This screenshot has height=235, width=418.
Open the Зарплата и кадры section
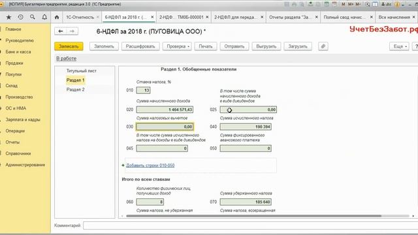click(23, 119)
